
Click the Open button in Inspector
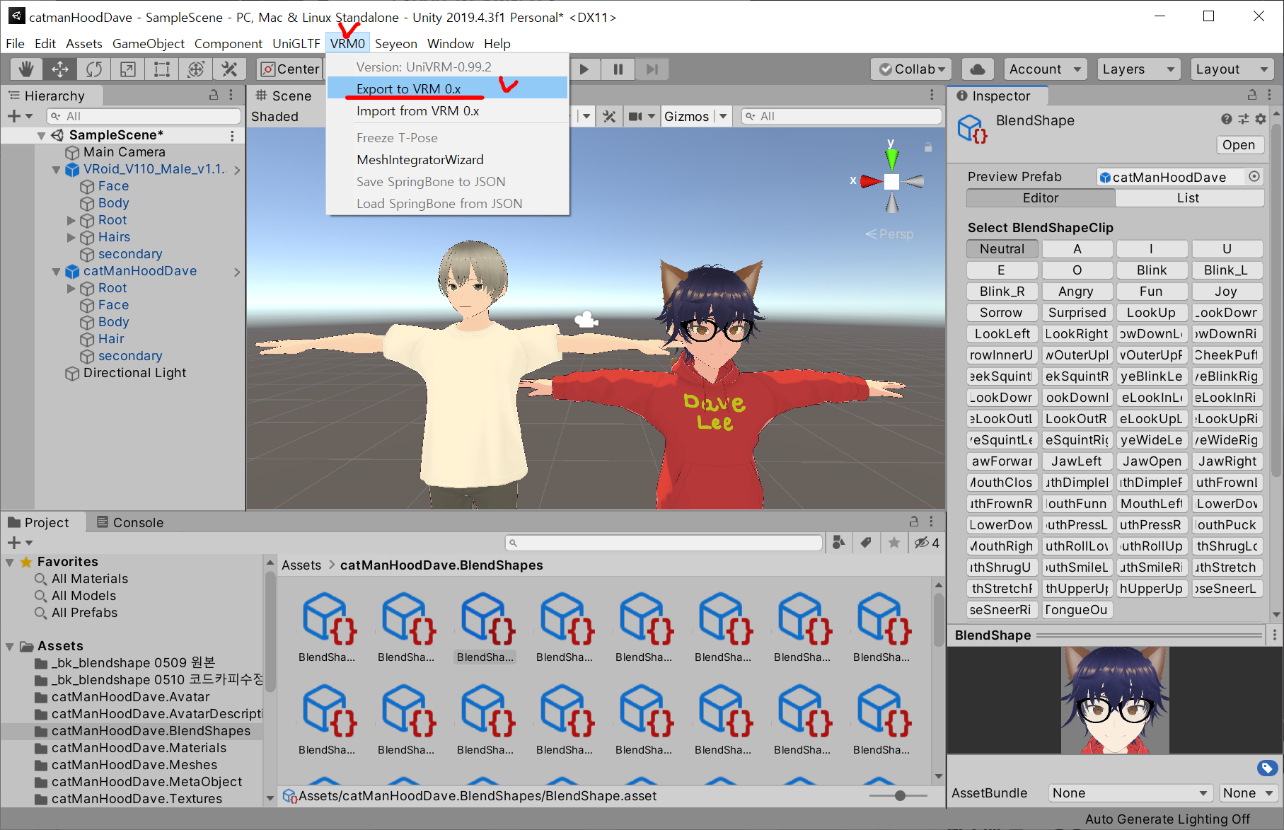[1238, 144]
